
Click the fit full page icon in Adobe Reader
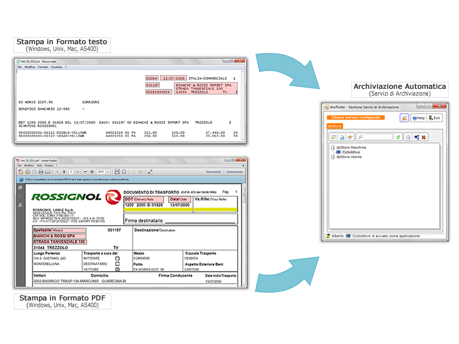pyautogui.click(x=124, y=171)
